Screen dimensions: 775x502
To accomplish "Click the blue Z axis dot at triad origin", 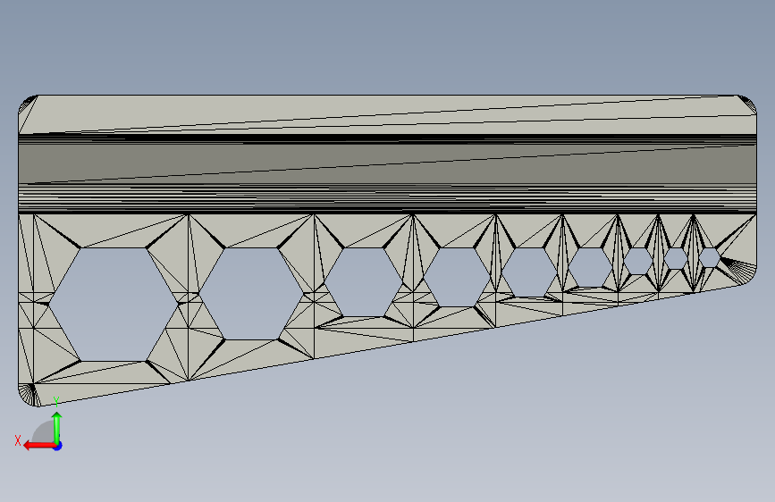I will (58, 446).
